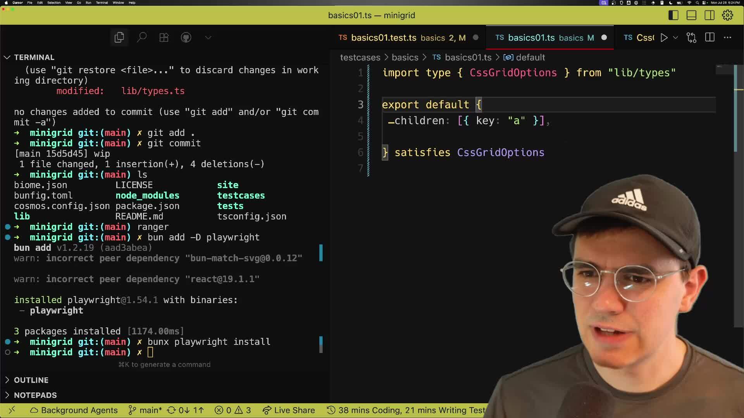Open the Explorer files icon
Viewport: 744px width, 418px height.
(119, 38)
